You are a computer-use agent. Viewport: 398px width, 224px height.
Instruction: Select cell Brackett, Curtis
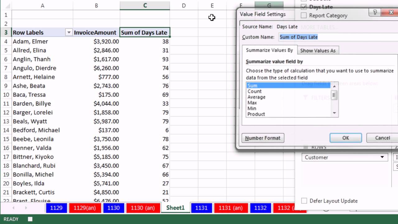[42, 192]
